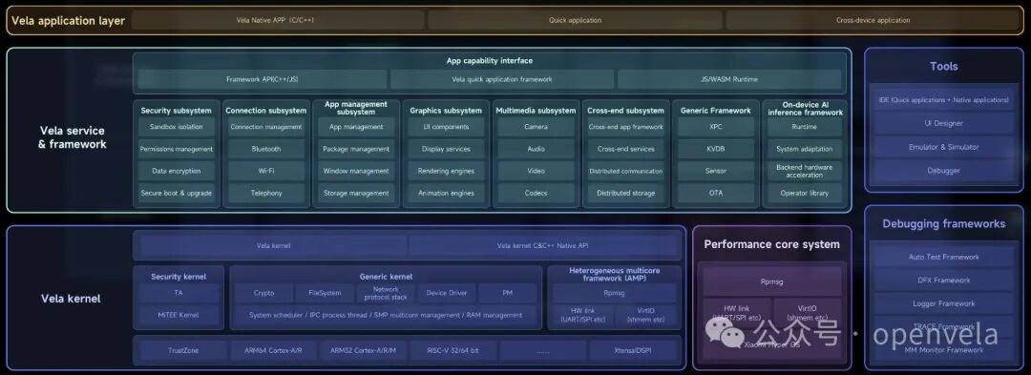
Task: Click the Network protocol stack box
Action: point(386,293)
